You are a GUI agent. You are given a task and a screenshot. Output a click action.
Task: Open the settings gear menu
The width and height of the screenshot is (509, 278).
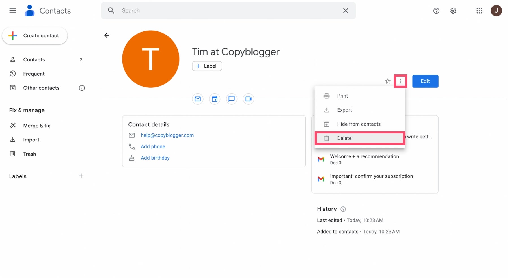(x=453, y=11)
